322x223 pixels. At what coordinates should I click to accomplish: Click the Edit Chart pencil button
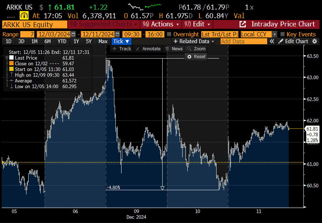(x=293, y=41)
